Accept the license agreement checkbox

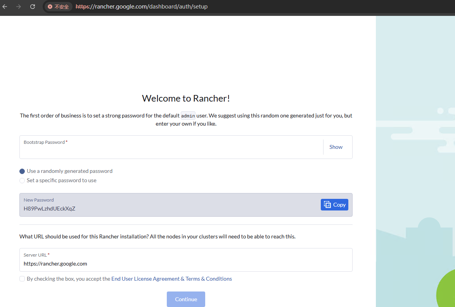[22, 279]
